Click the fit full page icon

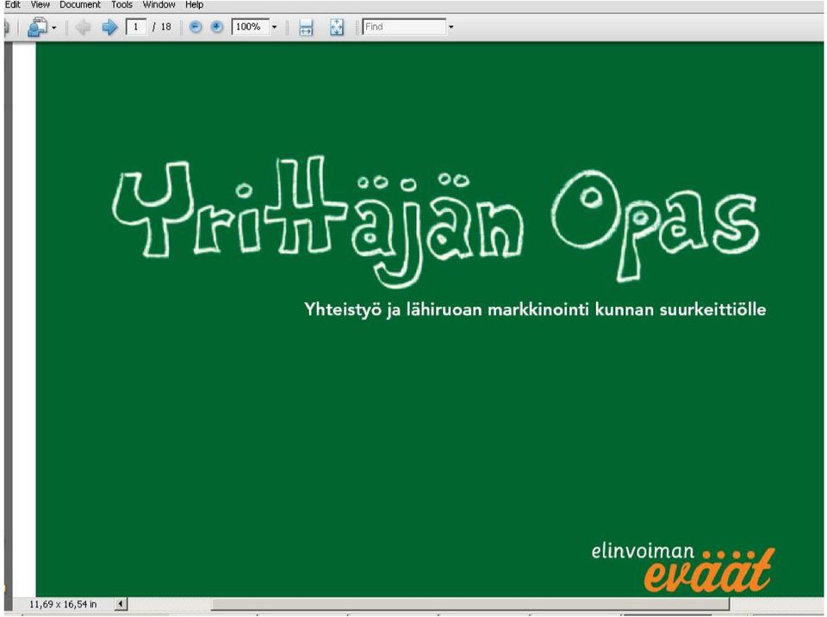337,27
